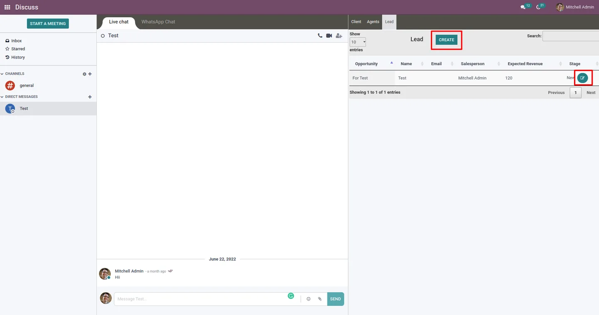The width and height of the screenshot is (599, 315).
Task: Click the Grammarly icon in the message box
Action: click(x=291, y=296)
